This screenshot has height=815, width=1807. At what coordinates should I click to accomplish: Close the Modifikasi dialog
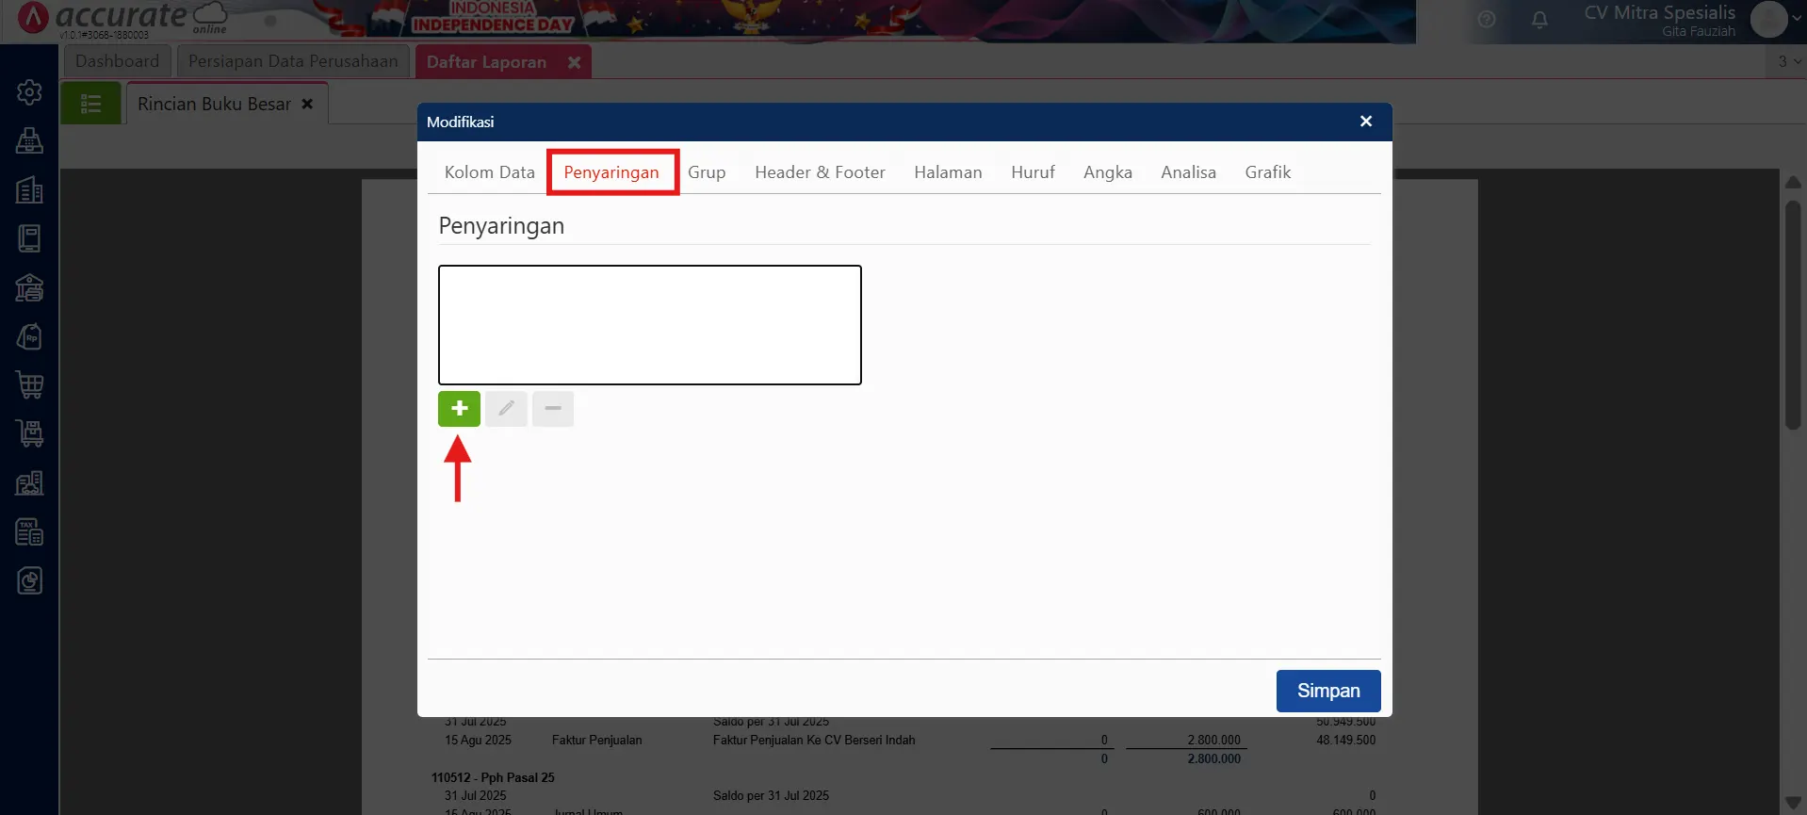point(1366,122)
